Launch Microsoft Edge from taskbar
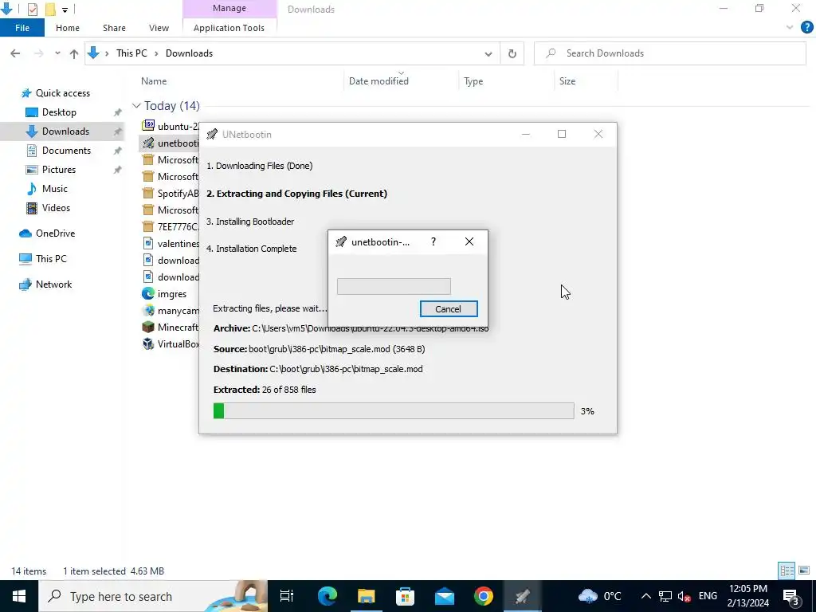816x612 pixels. [x=328, y=596]
